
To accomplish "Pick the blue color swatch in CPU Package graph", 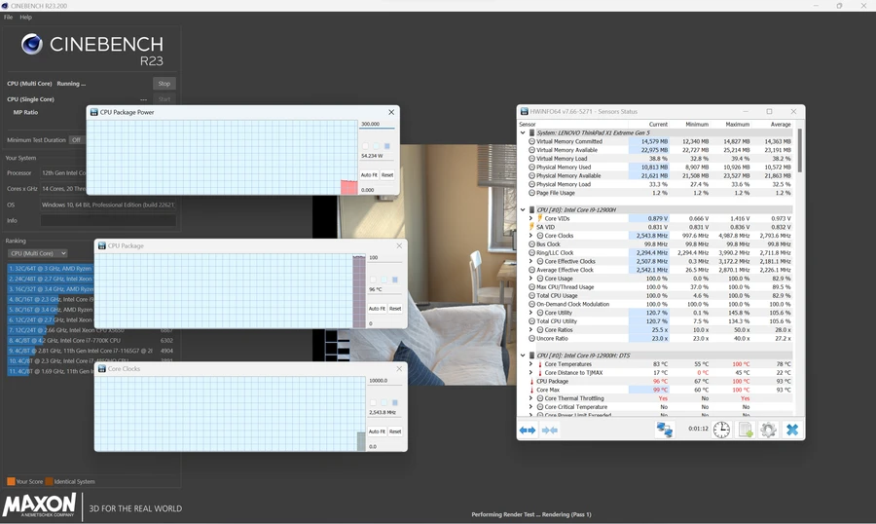I will click(395, 280).
